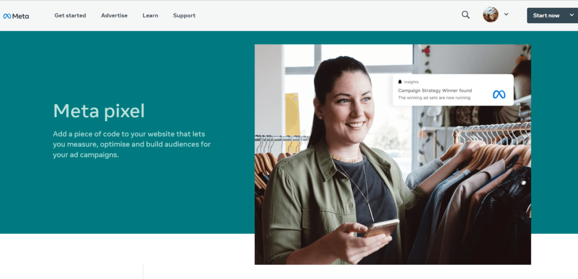This screenshot has height=279, width=578.
Task: Click the blue Meta infinity logo
Action: click(x=499, y=95)
